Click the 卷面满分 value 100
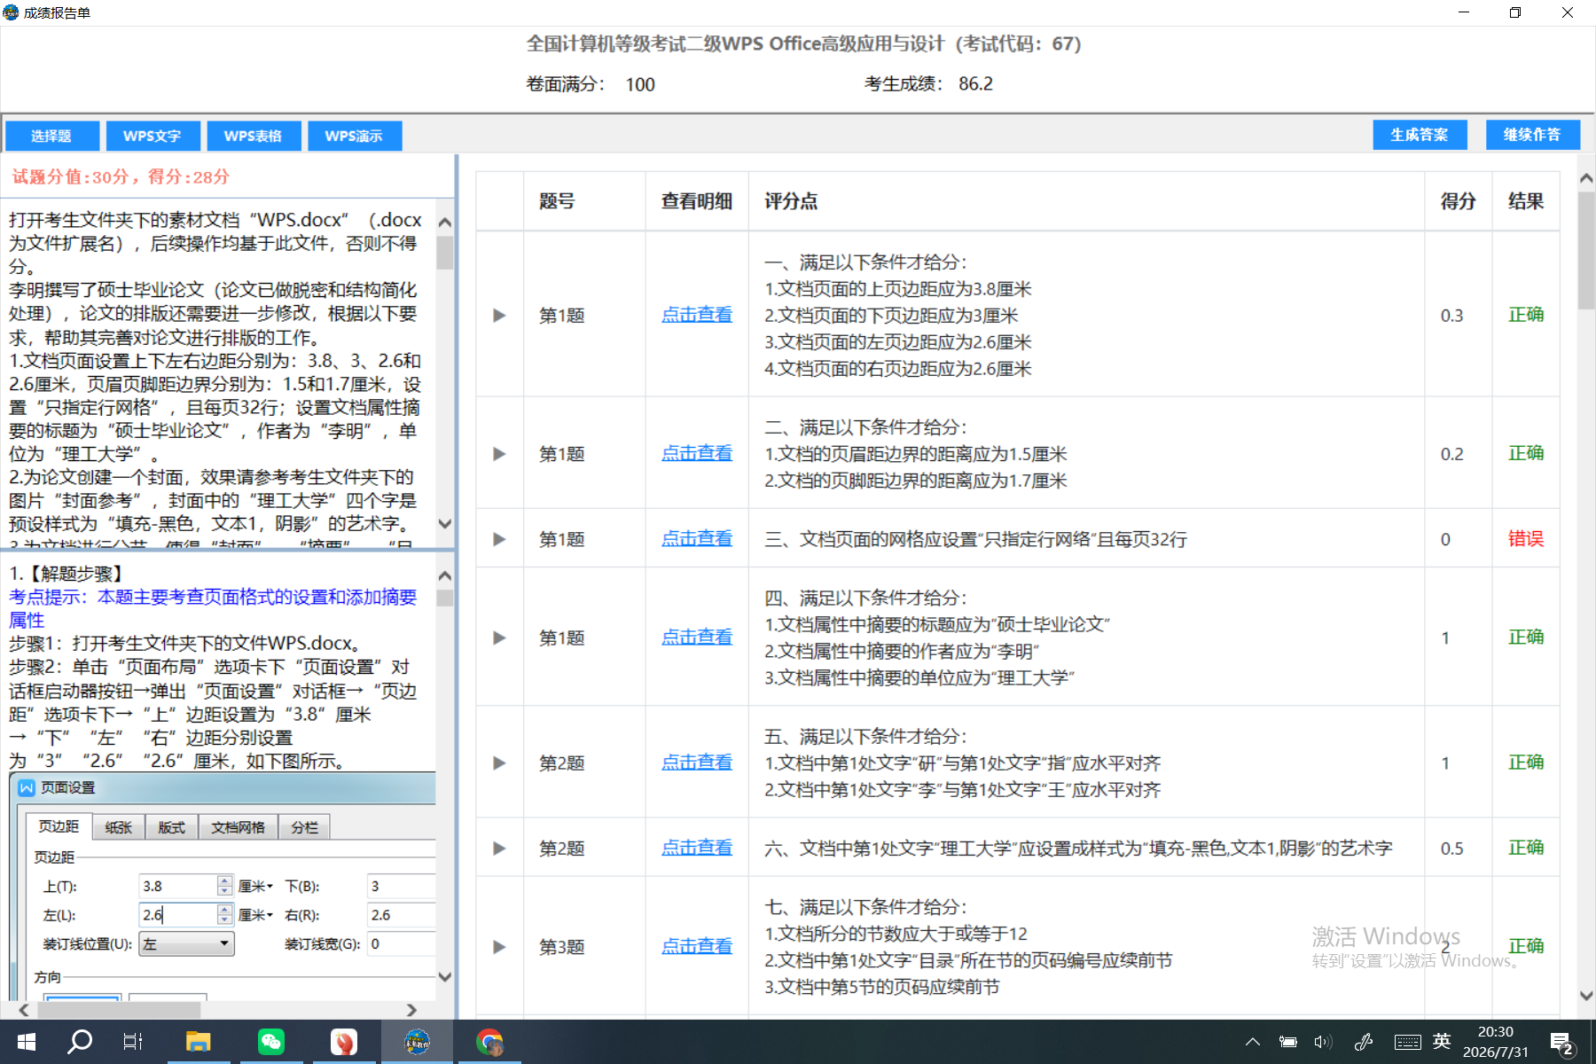This screenshot has height=1064, width=1596. click(640, 84)
